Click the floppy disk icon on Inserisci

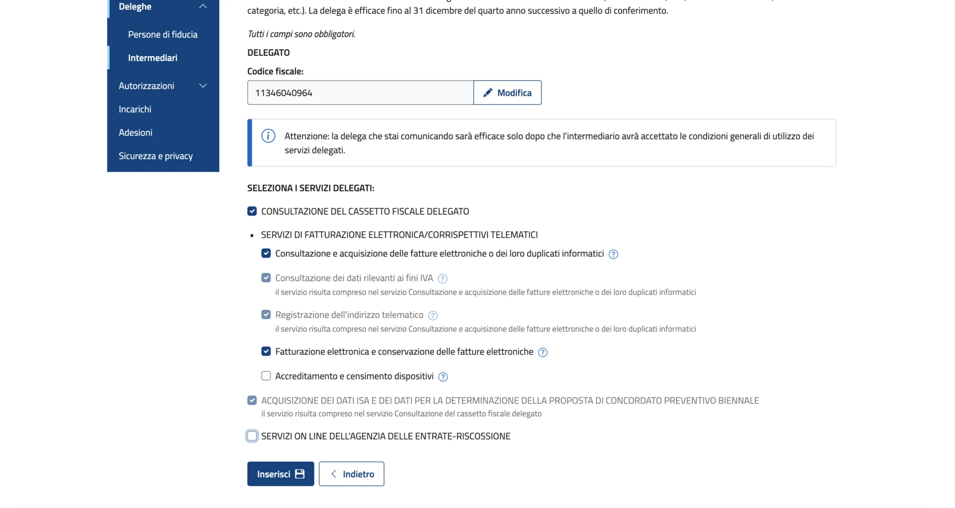click(x=300, y=474)
